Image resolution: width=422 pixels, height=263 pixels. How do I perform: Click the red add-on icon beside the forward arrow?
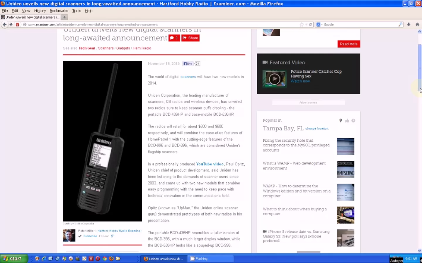[x=17, y=25]
